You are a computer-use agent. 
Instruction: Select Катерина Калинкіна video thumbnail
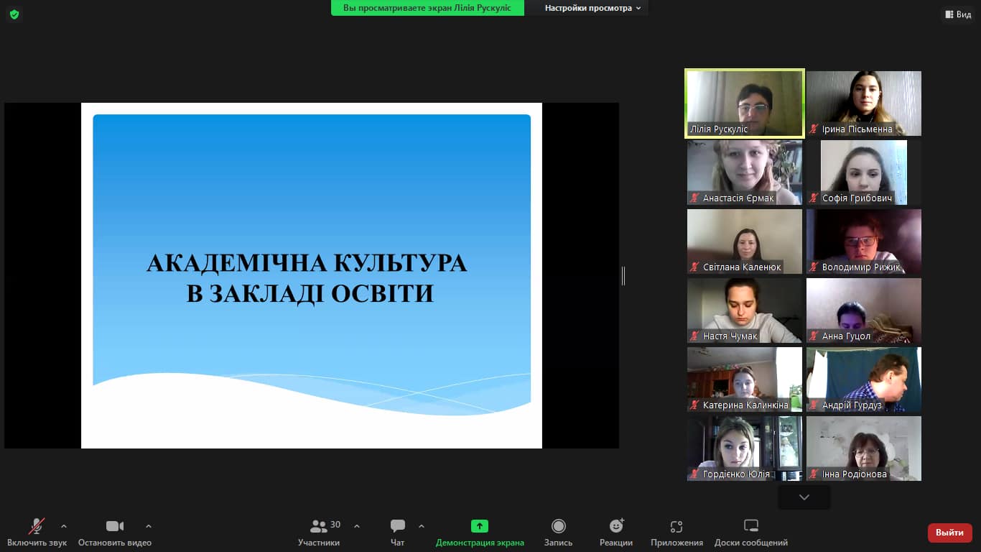click(745, 379)
